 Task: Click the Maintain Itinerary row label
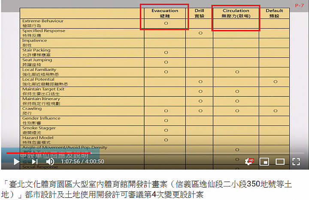[41, 101]
